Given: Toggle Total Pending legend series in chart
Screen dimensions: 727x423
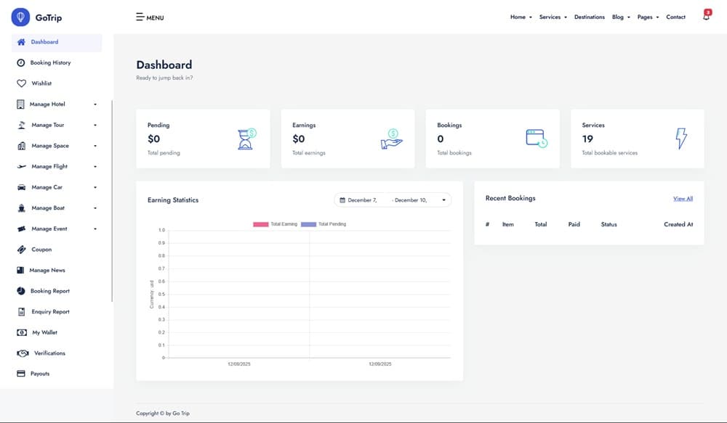Looking at the screenshot, I should [x=324, y=224].
